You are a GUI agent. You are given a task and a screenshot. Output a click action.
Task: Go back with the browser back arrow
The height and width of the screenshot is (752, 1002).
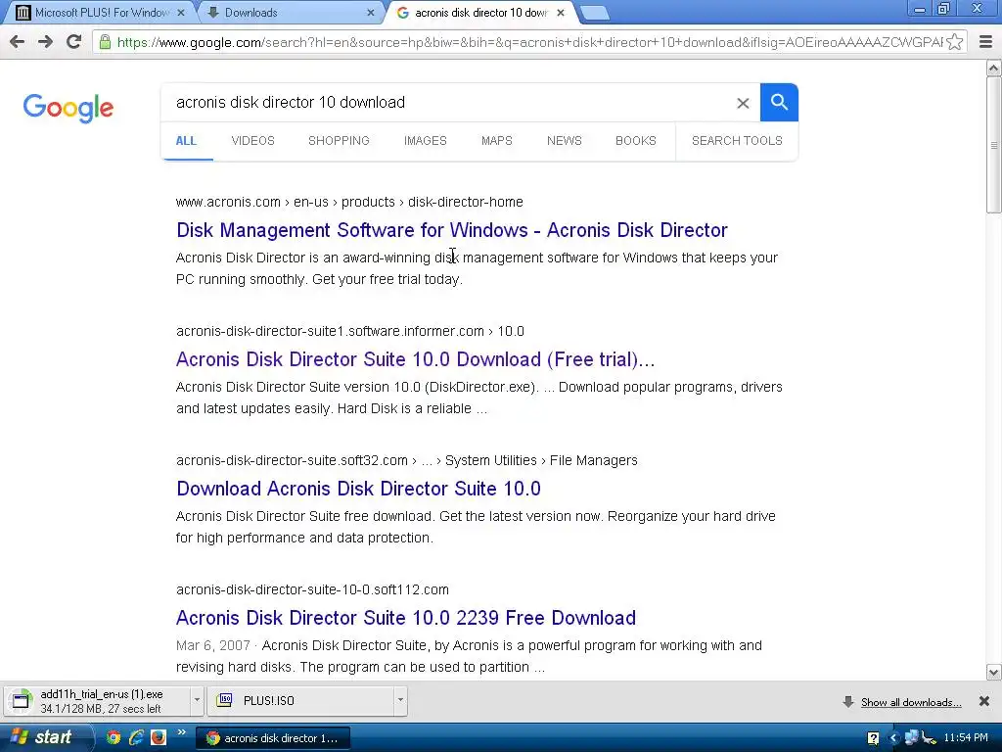[18, 42]
